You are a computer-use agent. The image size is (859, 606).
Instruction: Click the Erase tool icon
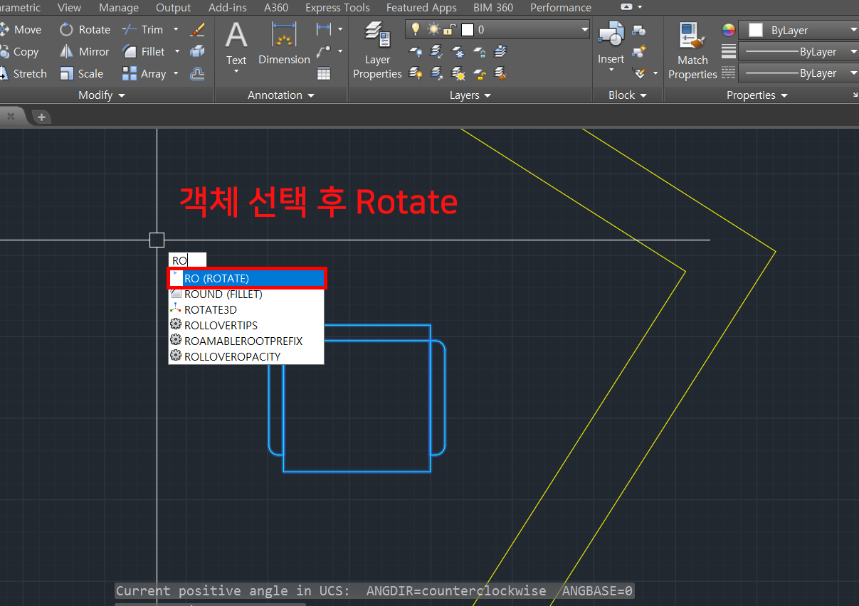pos(197,29)
